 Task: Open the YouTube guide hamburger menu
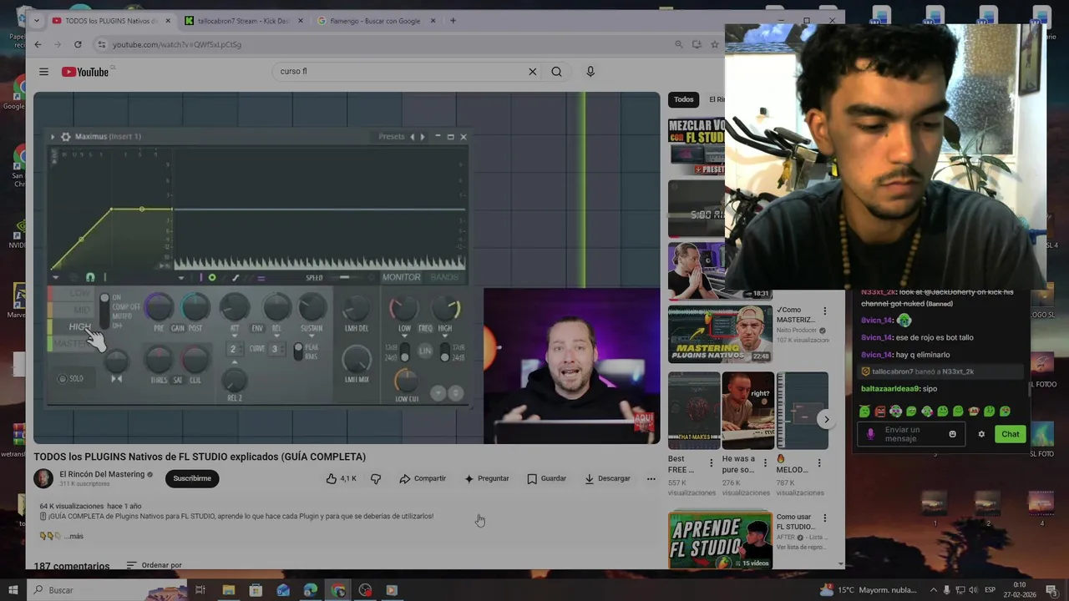pos(43,72)
